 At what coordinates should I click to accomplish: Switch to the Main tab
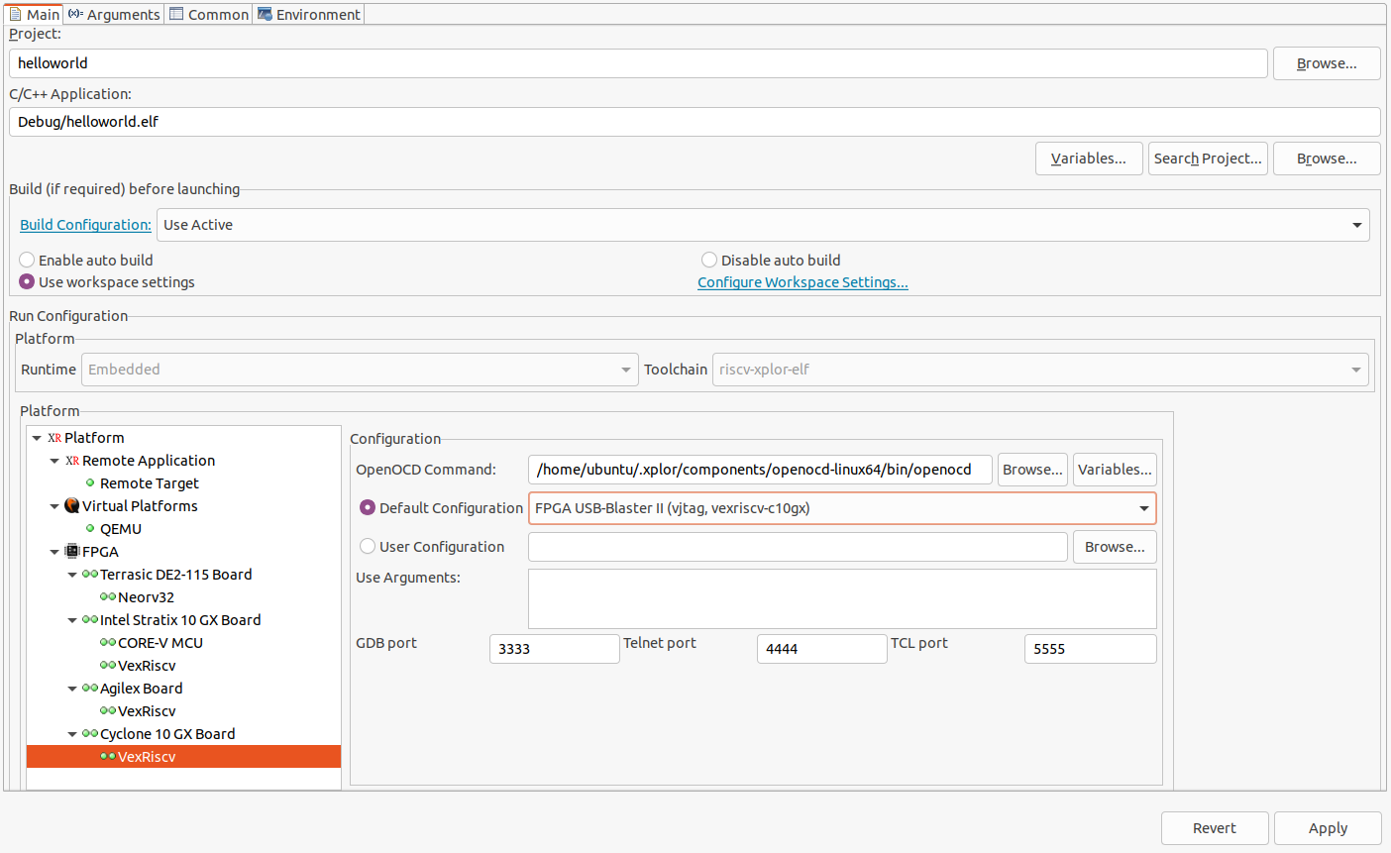tap(34, 14)
